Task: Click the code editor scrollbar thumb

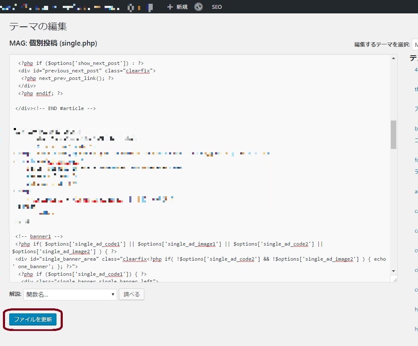Action: [x=393, y=135]
